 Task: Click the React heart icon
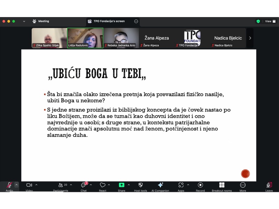[x=103, y=185]
